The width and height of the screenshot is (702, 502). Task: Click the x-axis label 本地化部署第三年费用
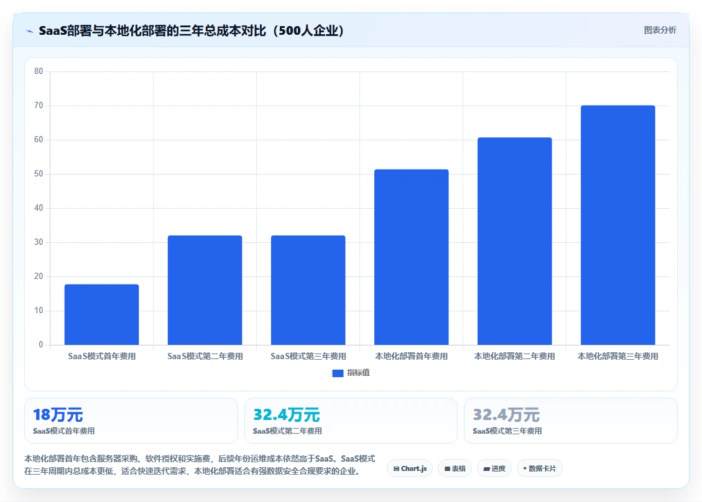(618, 356)
